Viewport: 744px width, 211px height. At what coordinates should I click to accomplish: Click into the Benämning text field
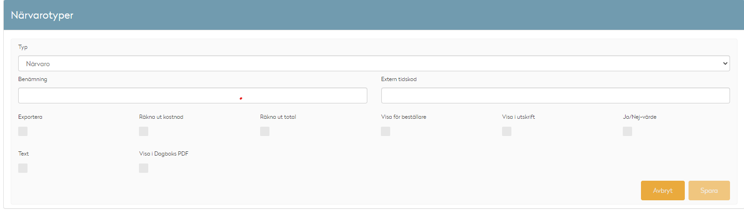click(x=193, y=95)
